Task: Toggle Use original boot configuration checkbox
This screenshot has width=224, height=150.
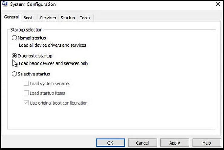Action: coord(26,103)
